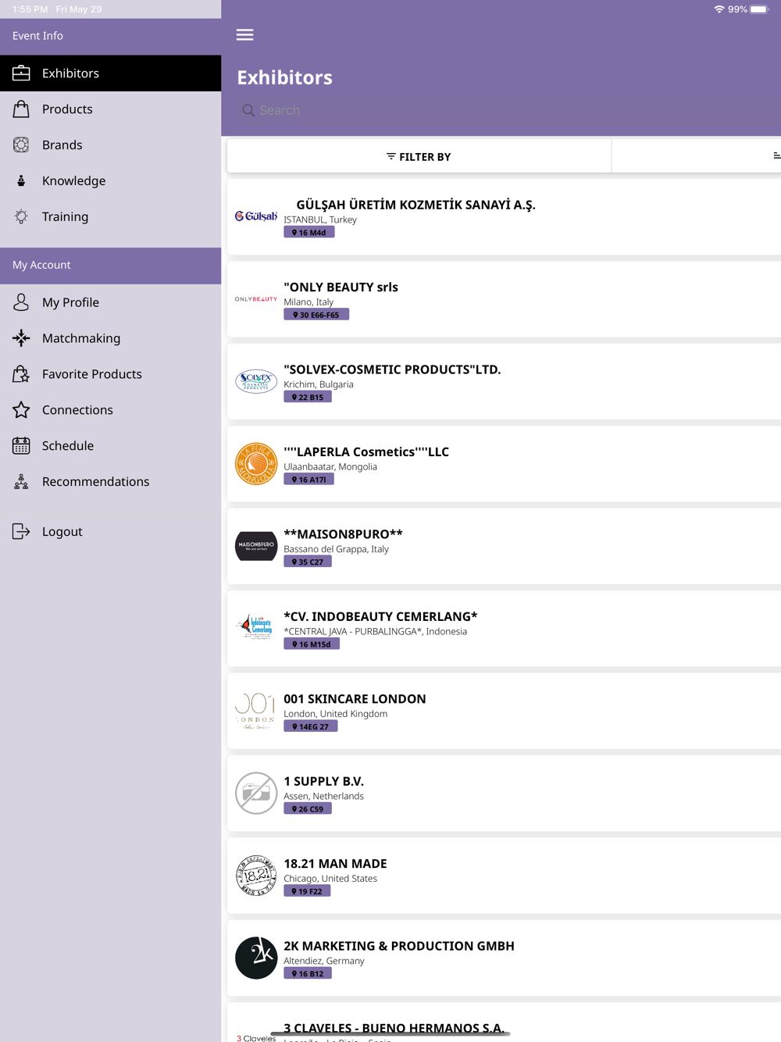Screen dimensions: 781x1042
Task: Click the Maison8puro logo thumbnail
Action: pos(256,546)
